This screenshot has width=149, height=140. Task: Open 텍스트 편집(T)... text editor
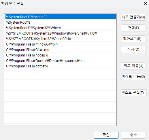(x=134, y=93)
